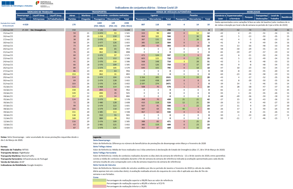
Task: Click the República Portuguesa logo
Action: [x=44, y=4]
